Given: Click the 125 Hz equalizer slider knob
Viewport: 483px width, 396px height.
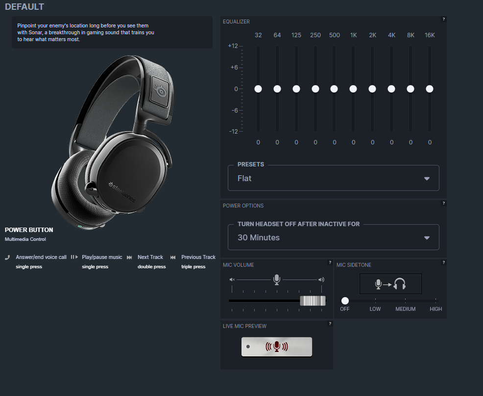Looking at the screenshot, I should click(296, 89).
